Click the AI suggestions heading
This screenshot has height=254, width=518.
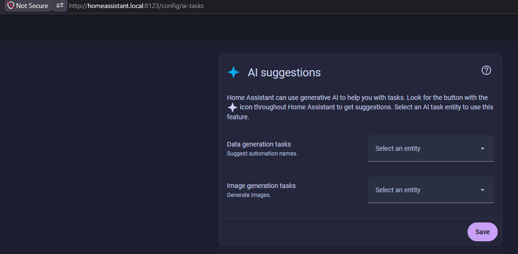coord(284,73)
